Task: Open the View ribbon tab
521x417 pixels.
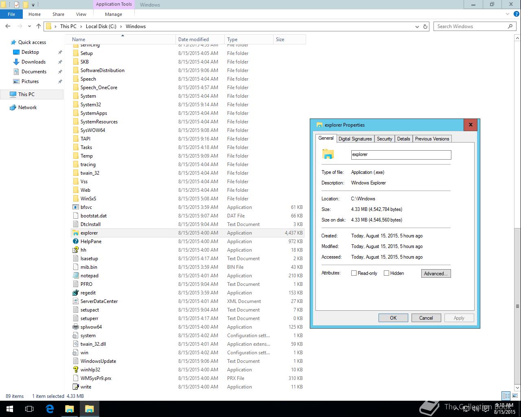Action: (x=81, y=14)
